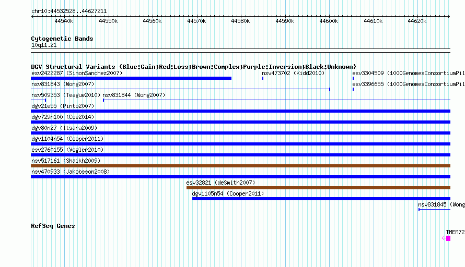The width and height of the screenshot is (465, 267).
Task: Click the 44560k ruler position
Action: (x=152, y=21)
